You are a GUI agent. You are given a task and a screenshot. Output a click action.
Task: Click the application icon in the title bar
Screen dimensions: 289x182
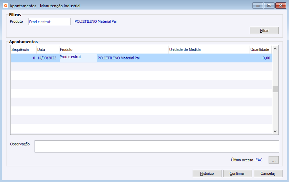tap(5, 6)
